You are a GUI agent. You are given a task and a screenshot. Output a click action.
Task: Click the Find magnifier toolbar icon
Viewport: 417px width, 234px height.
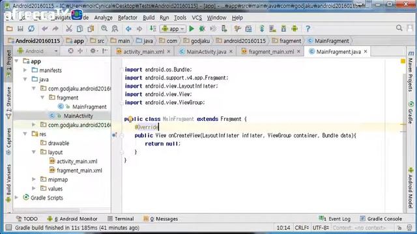click(104, 29)
